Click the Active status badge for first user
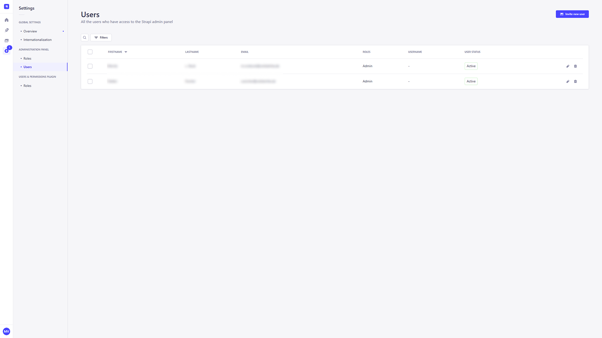 point(471,66)
